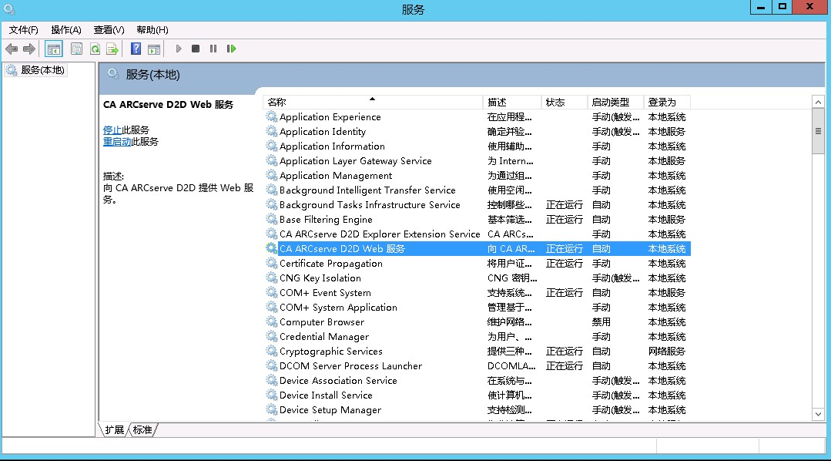Pause service using the pause icon
The image size is (831, 461).
tap(213, 49)
